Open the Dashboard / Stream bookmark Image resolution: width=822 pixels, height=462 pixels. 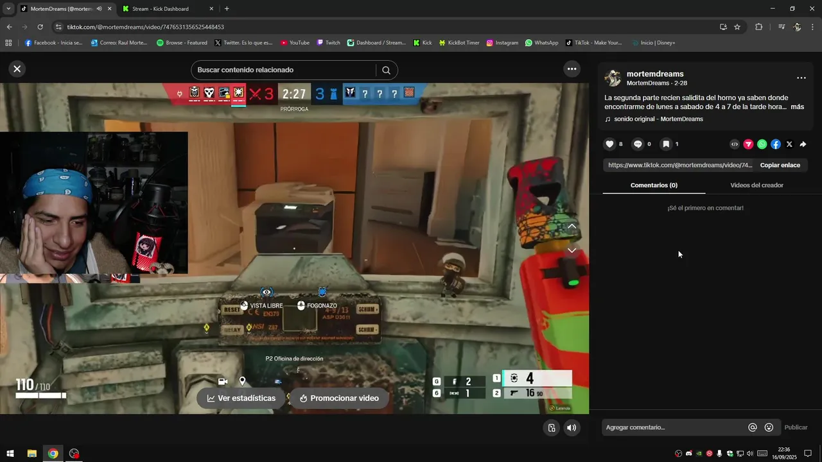(376, 43)
